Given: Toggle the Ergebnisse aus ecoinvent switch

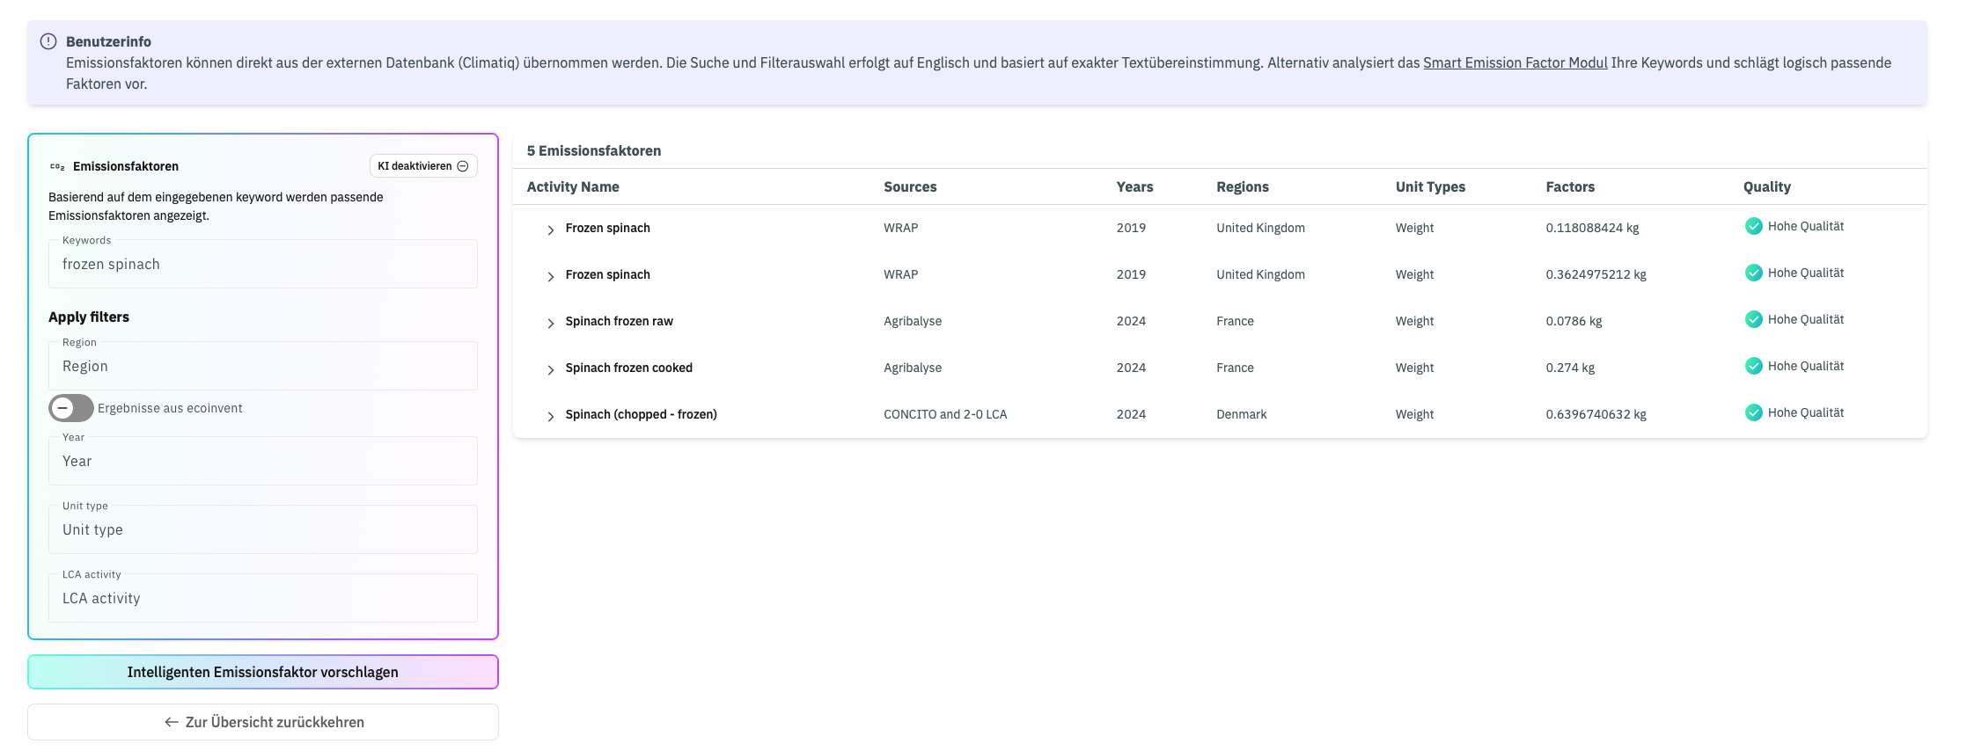Looking at the screenshot, I should [71, 408].
